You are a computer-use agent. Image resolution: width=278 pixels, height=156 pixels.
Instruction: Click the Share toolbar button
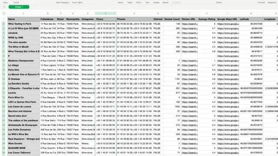coord(219,3)
